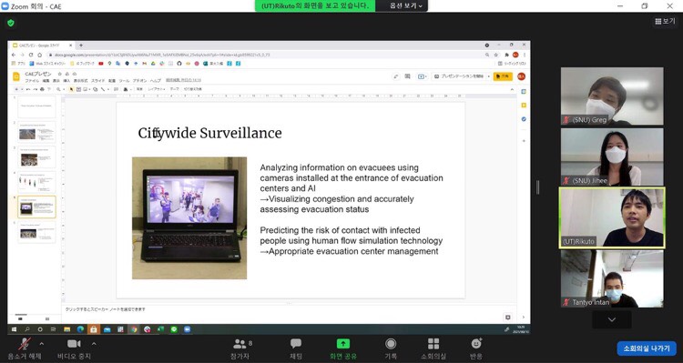Viewport: 683px width, 363px height.
Task: Click the Slides print toolbar icon
Action: coord(42,89)
